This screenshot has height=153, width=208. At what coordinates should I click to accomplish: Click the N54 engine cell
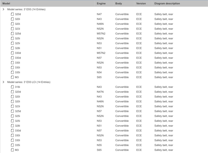(99, 72)
